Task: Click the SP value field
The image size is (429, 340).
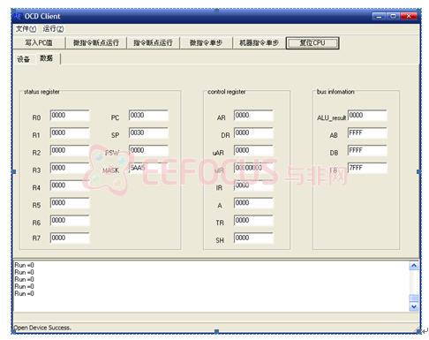Action: click(148, 132)
